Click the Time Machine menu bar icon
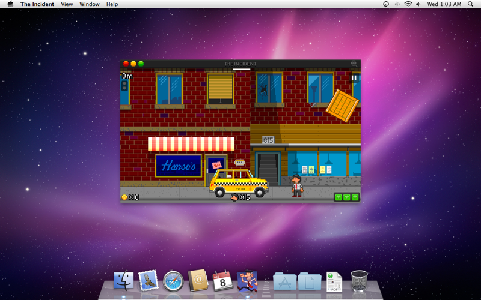Viewport: 481px width, 300px height. (x=386, y=4)
